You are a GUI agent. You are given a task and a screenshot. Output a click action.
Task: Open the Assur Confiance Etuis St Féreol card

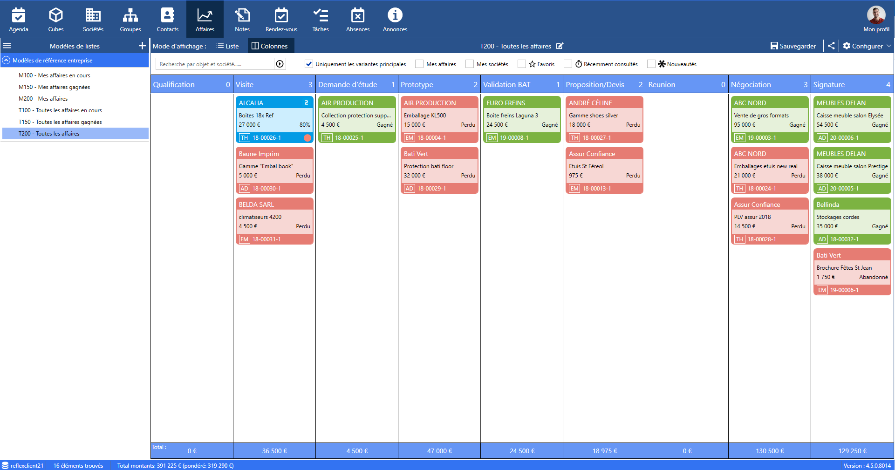pyautogui.click(x=604, y=170)
